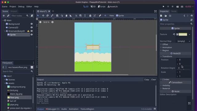Screen dimensions: 197x111
Task: Instance a child scene with link icon
Action: pos(8,16)
